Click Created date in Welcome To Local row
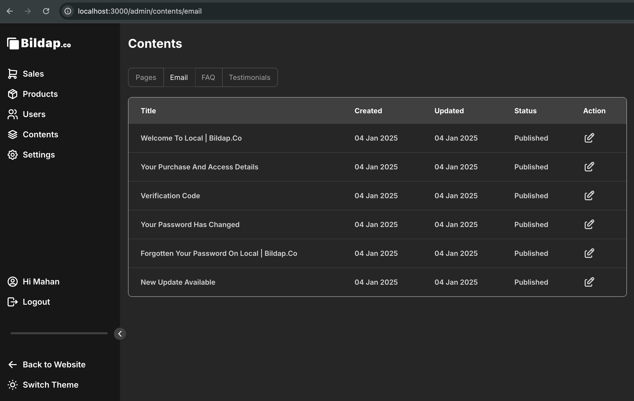The width and height of the screenshot is (634, 401). [x=376, y=138]
